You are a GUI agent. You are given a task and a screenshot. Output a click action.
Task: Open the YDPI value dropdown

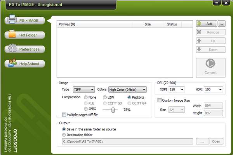[213, 90]
